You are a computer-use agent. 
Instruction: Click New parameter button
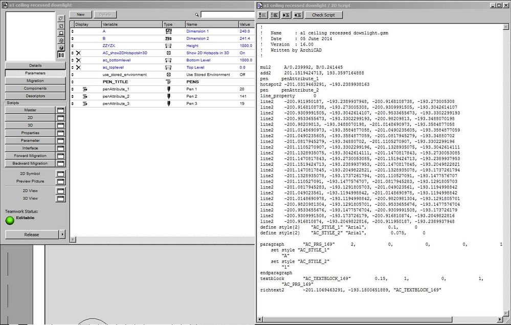coord(80,14)
